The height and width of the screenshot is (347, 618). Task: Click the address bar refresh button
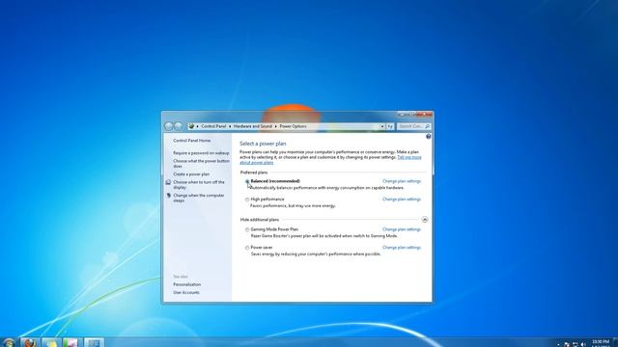coord(390,126)
